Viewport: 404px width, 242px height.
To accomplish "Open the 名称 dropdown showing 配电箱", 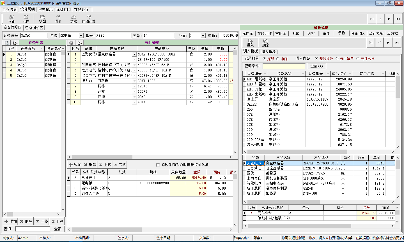I will coord(81,36).
